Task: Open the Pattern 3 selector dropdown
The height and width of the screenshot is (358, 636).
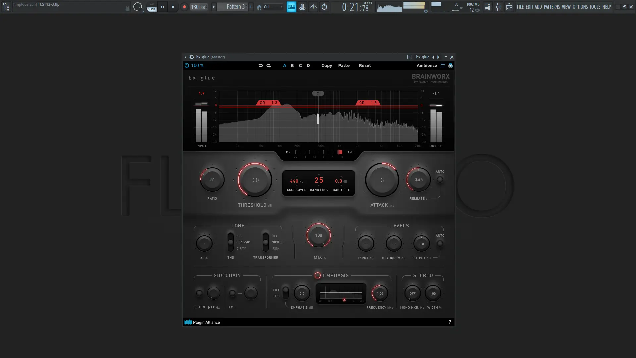Action: point(214,6)
